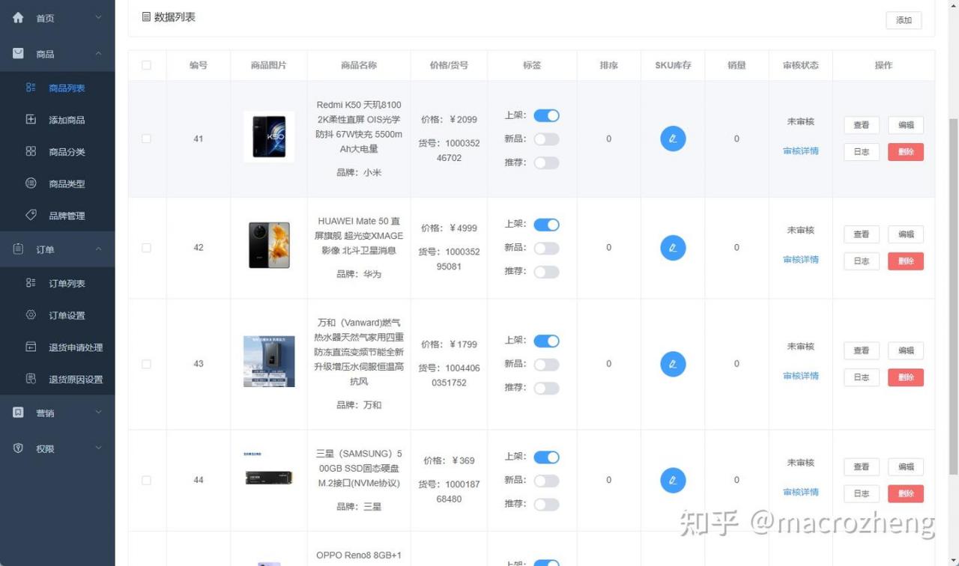Screen dimensions: 959x566
Task: Check the checkbox for product 42
Action: [x=146, y=248]
